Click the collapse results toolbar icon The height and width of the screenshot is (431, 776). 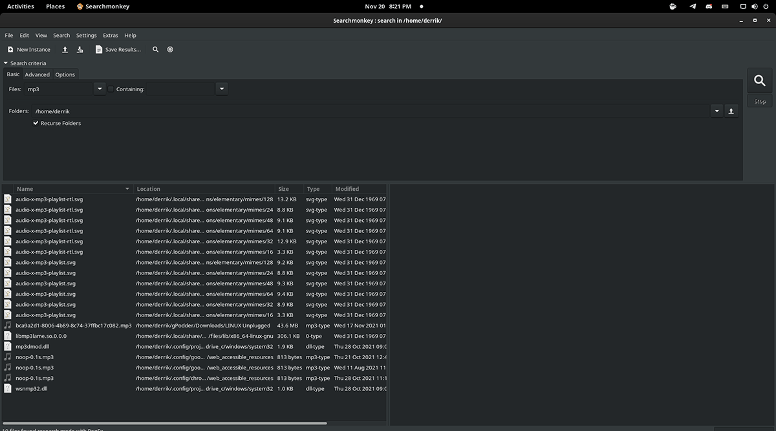point(80,49)
